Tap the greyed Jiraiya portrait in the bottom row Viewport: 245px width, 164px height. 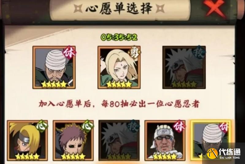coord(119,141)
